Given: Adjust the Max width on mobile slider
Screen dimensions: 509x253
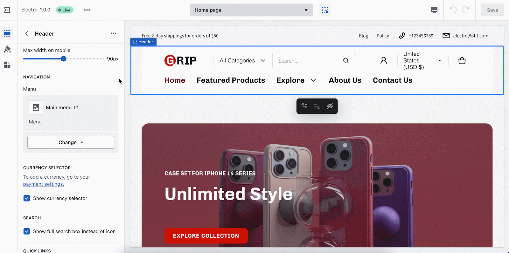Looking at the screenshot, I should point(64,59).
